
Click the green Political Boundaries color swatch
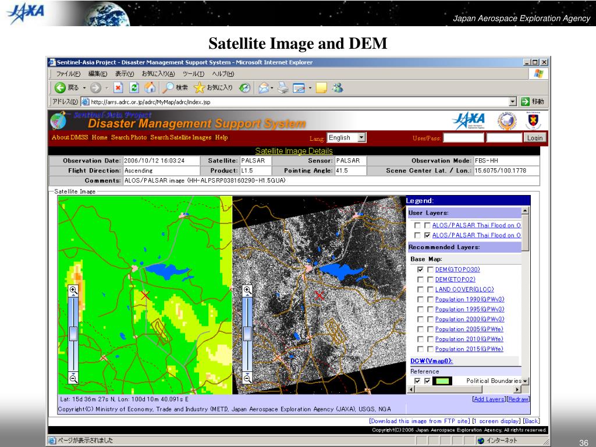pos(443,381)
